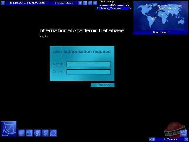This screenshot has height=142, width=189.
Task: Close the Trace Tracker with its X icon
Action: pyautogui.click(x=187, y=139)
